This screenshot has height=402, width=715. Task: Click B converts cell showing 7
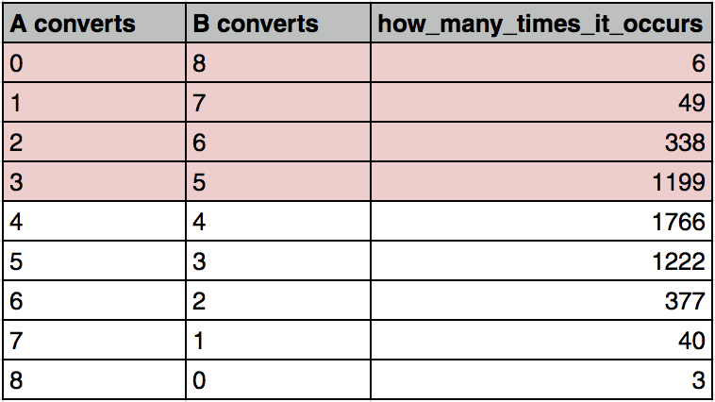pos(278,102)
